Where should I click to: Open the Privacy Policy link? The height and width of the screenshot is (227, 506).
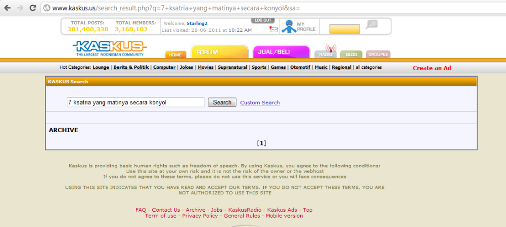point(200,216)
